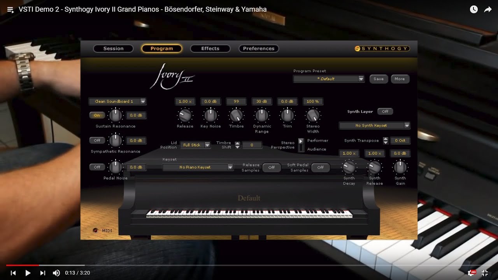The height and width of the screenshot is (280, 498).
Task: Click the video title text
Action: [142, 9]
